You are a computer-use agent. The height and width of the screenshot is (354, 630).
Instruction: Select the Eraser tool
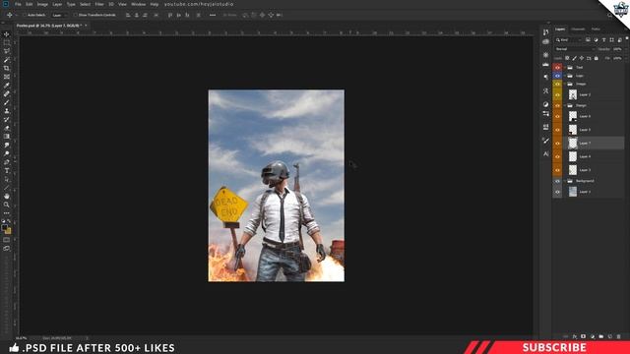[7, 128]
